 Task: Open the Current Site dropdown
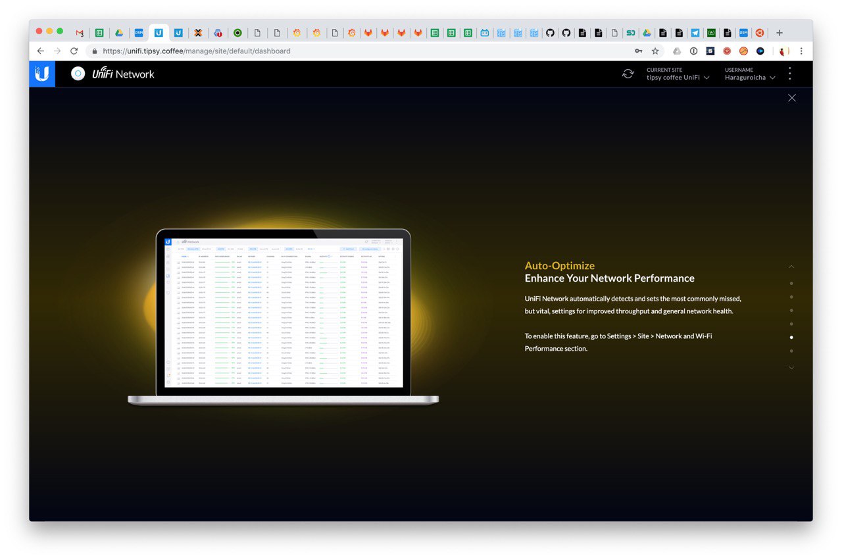[678, 74]
